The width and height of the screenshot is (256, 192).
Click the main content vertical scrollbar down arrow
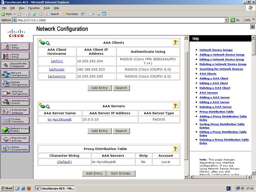(186, 177)
